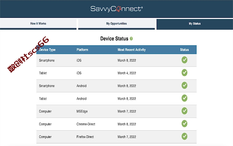This screenshot has height=146, width=233.
Task: Select Chrome-Direct platform cell
Action: click(x=86, y=124)
